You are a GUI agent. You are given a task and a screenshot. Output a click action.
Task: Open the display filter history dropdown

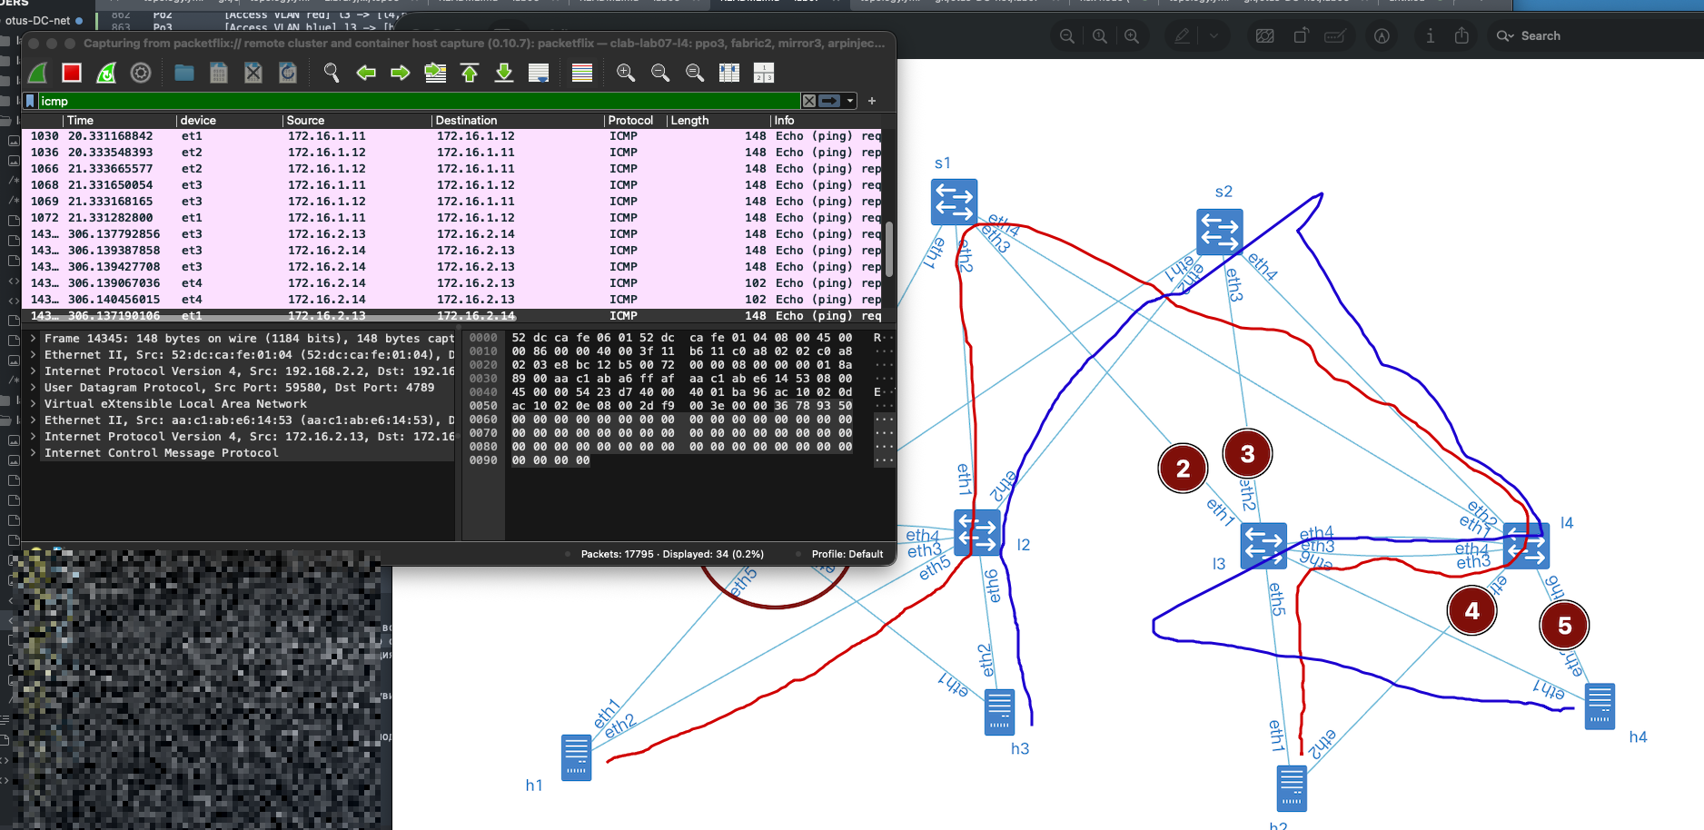850,101
